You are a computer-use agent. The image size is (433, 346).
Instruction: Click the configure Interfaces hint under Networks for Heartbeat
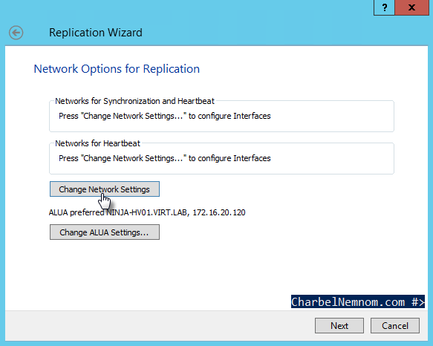165,158
